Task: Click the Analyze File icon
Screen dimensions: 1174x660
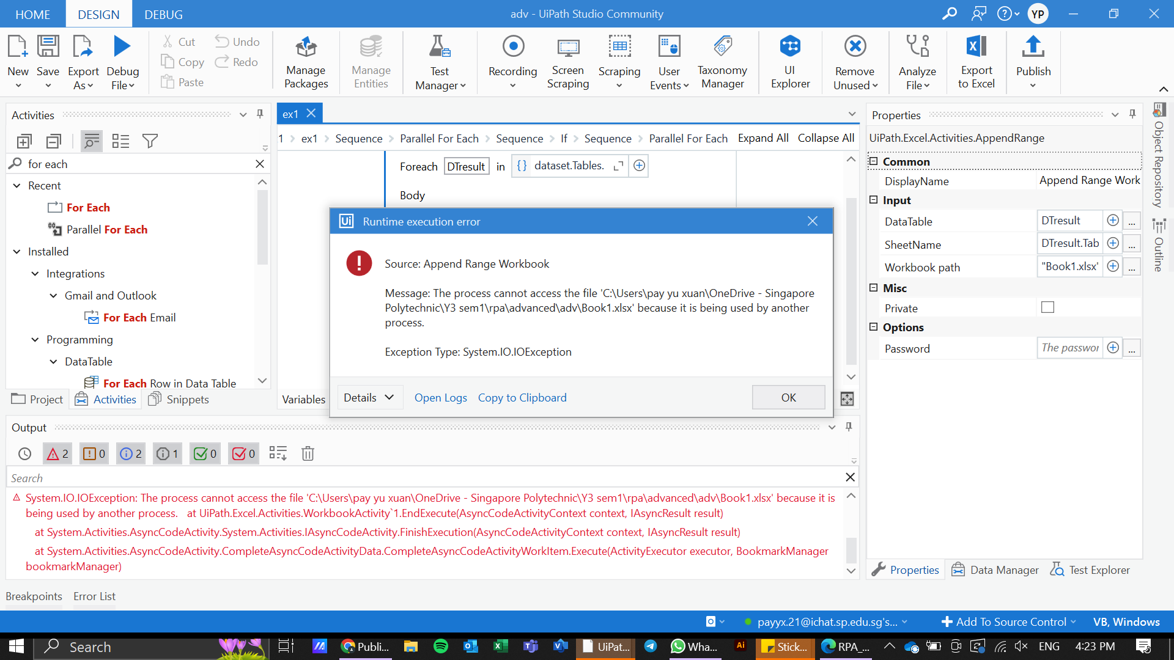Action: click(x=917, y=46)
